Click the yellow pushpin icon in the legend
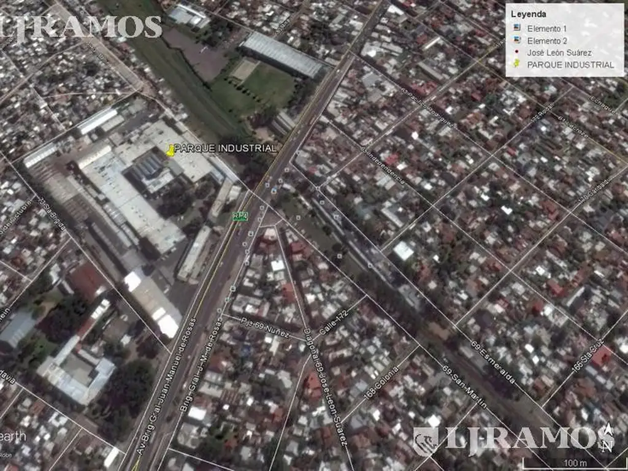Viewport: 628px width, 471px height. pyautogui.click(x=517, y=64)
